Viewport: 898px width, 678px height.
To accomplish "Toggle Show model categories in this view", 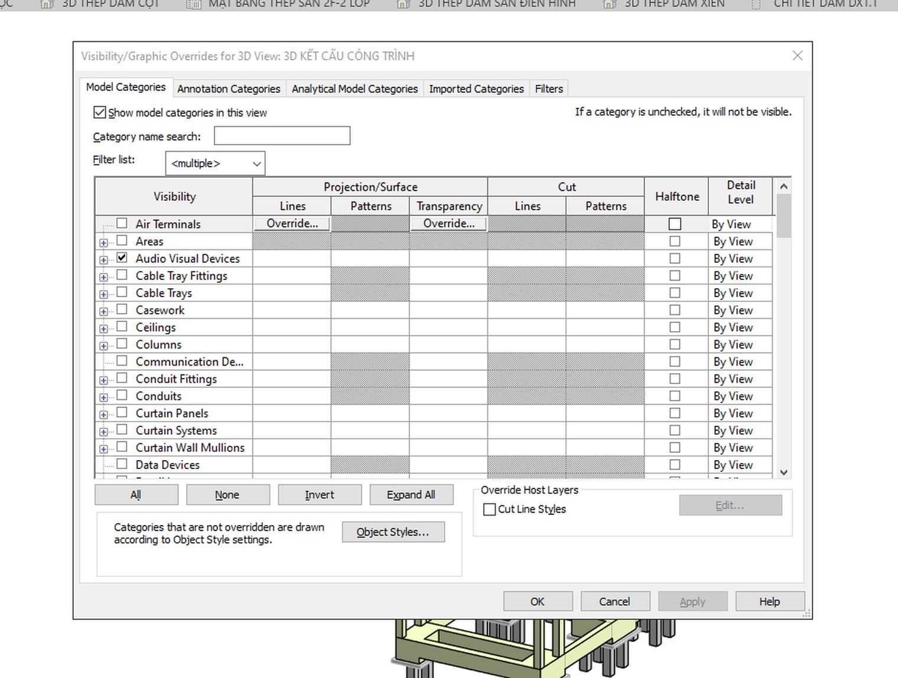I will pyautogui.click(x=100, y=112).
